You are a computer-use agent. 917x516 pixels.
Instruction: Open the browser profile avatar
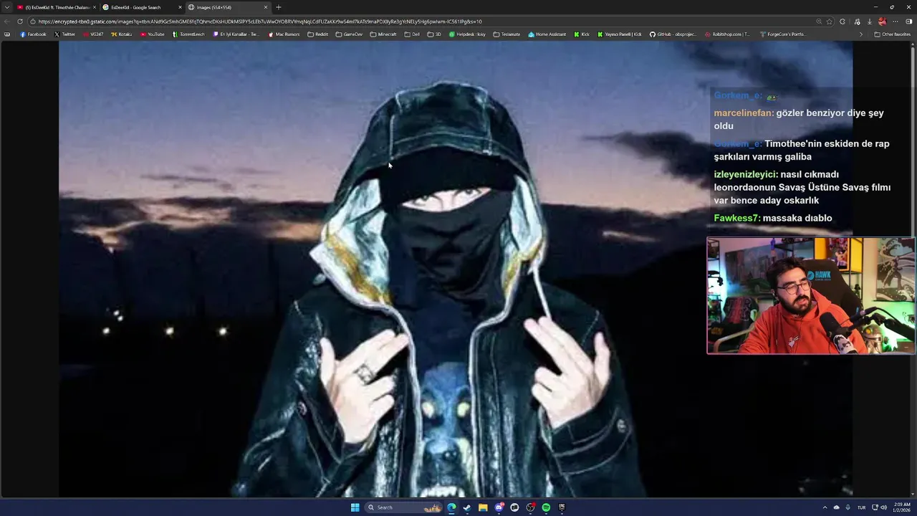[883, 21]
